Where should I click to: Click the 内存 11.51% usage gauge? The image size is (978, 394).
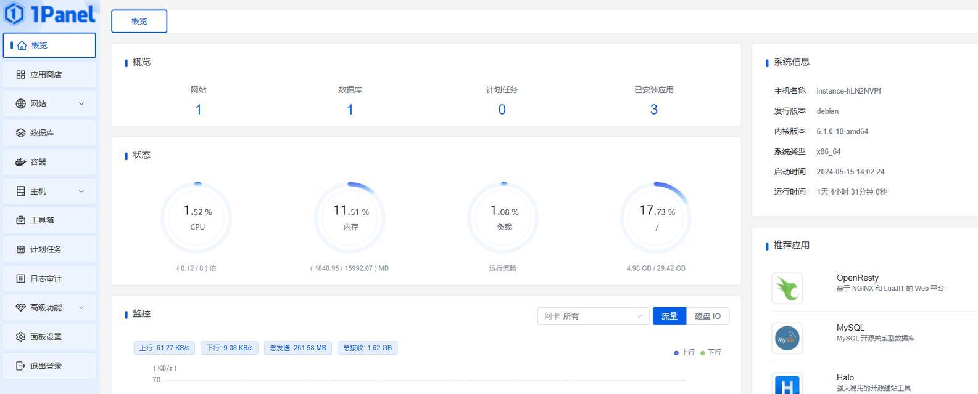350,218
